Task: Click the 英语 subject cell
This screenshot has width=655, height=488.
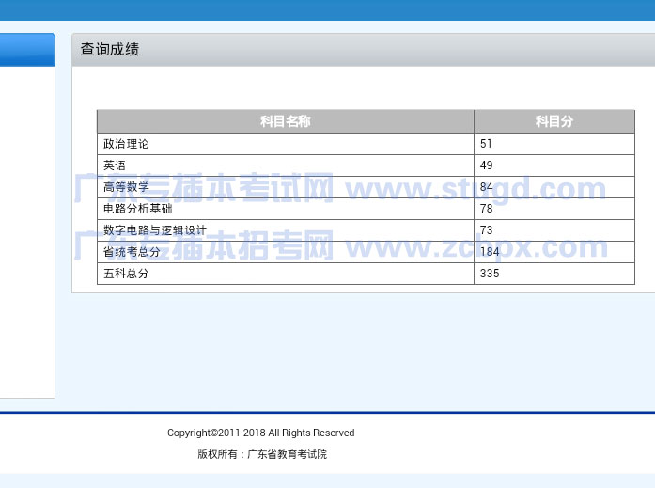Action: (286, 165)
